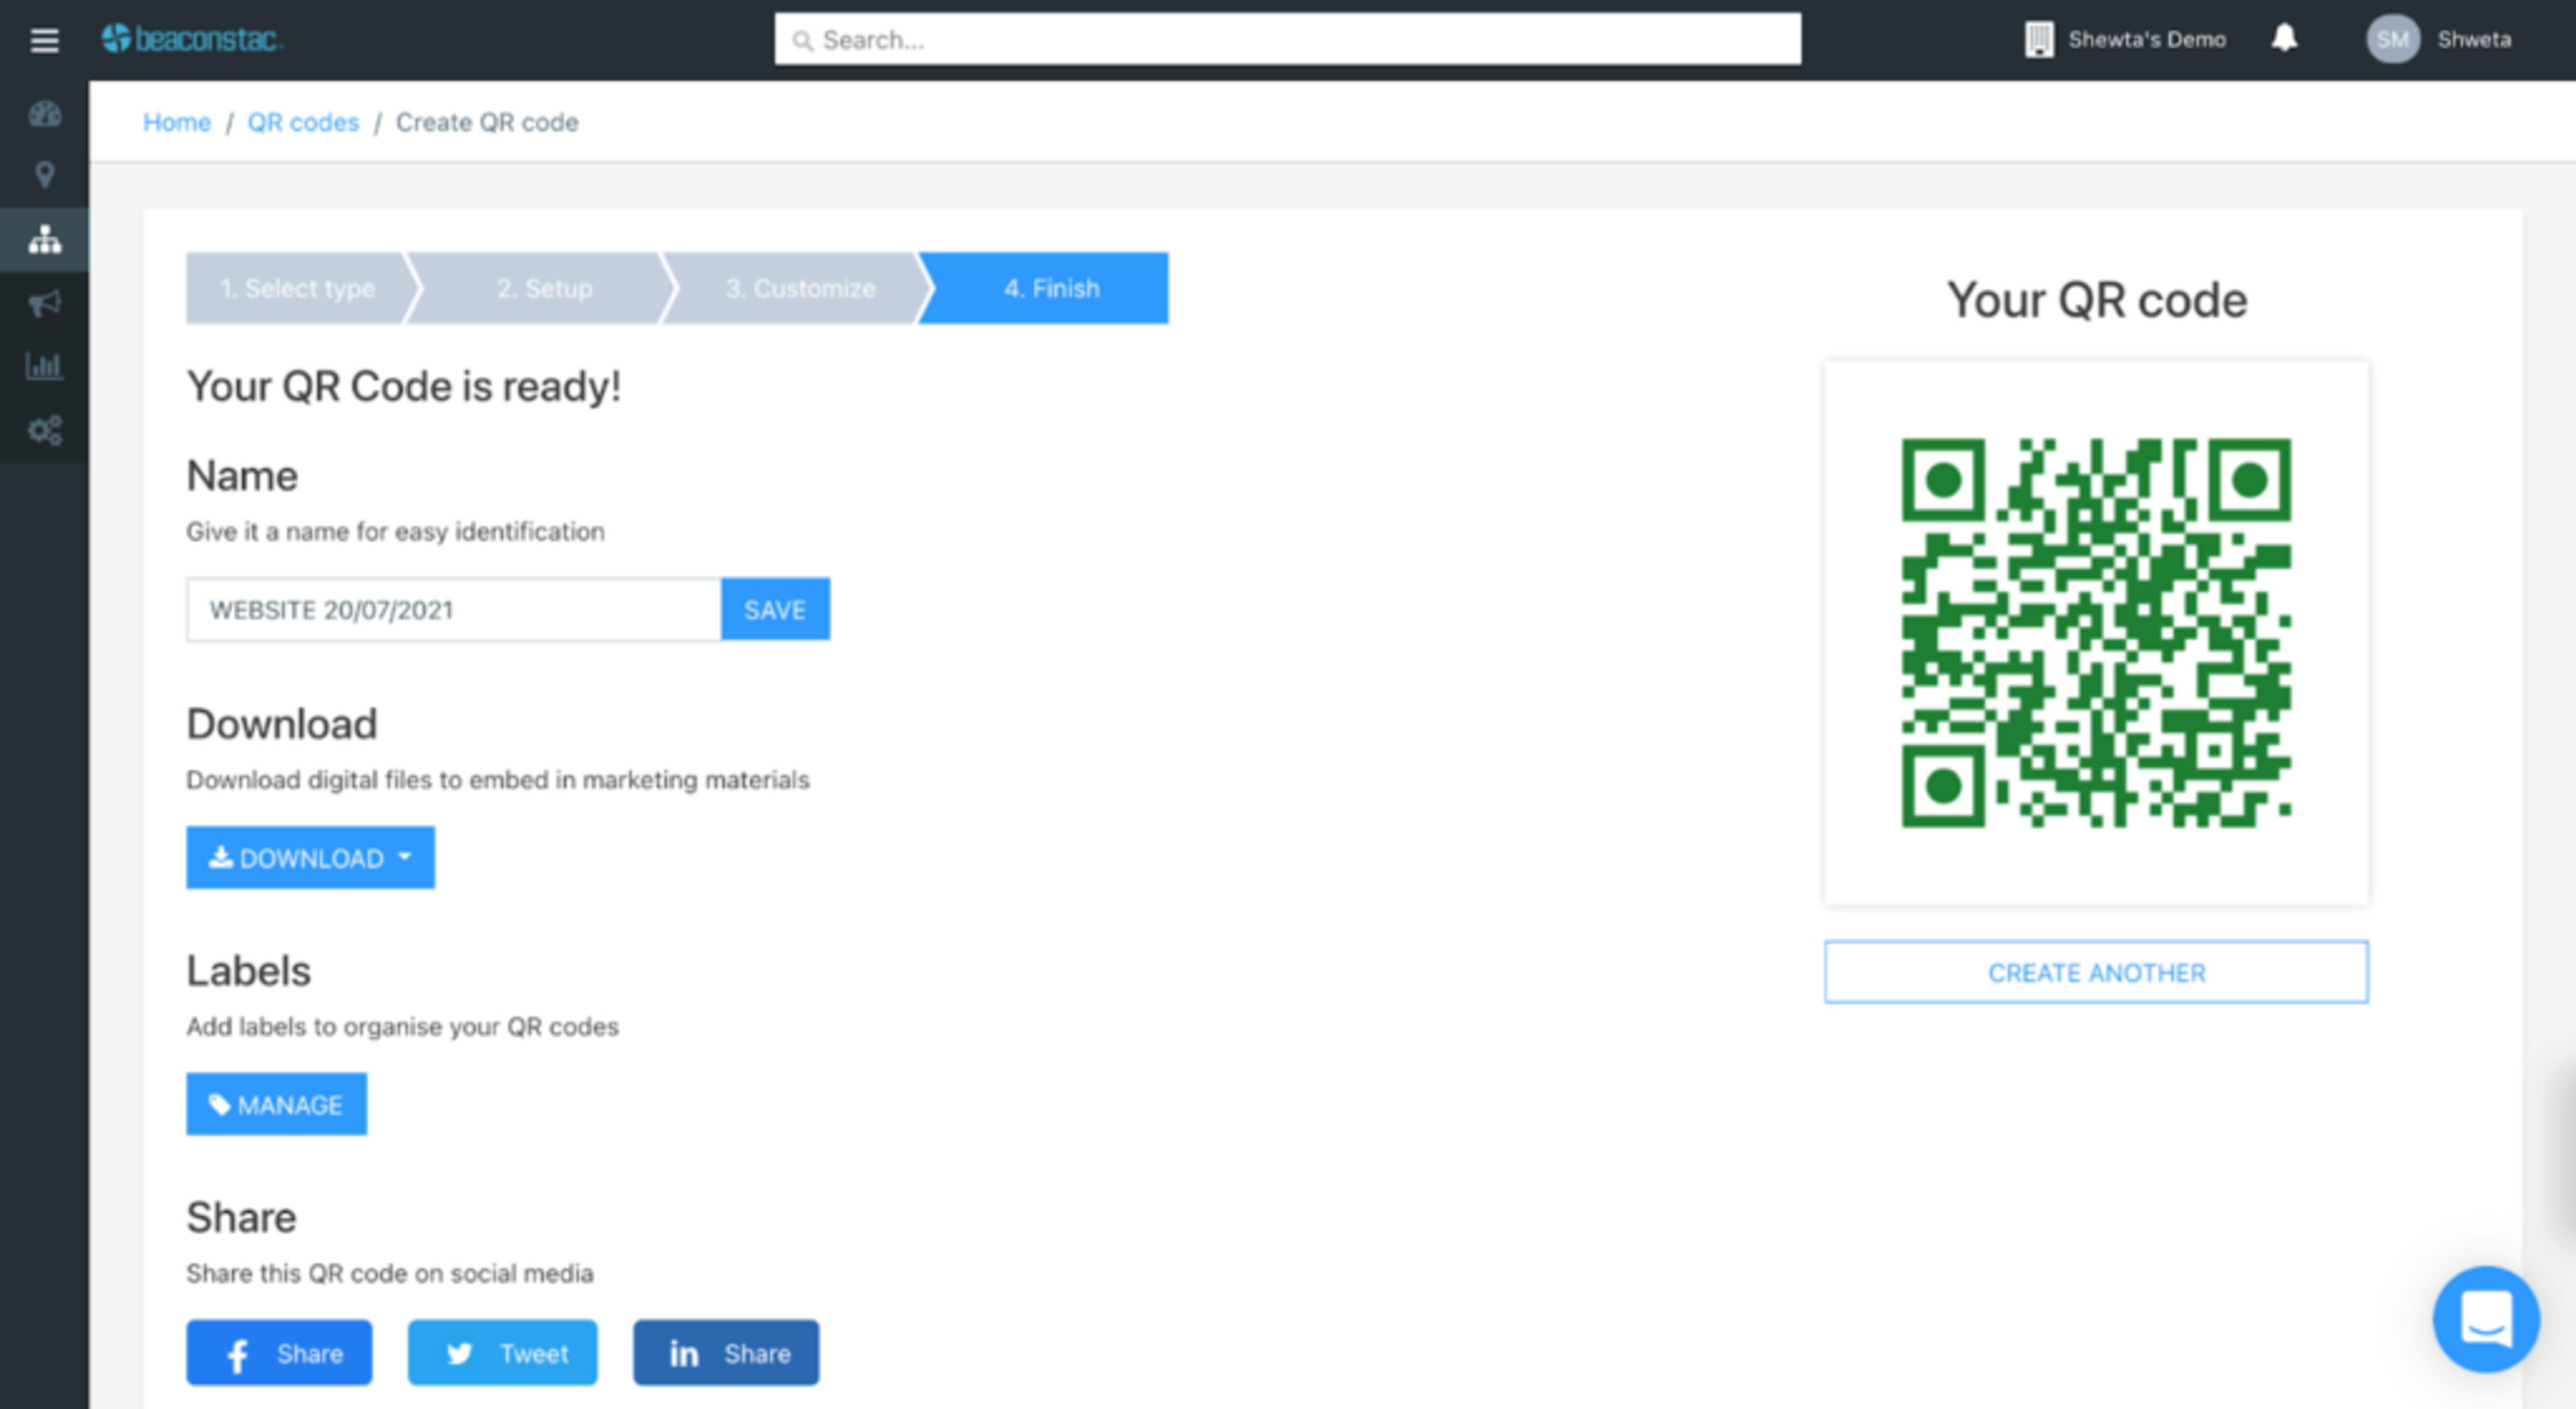Go to step 2 Setup
Viewport: 2576px width, 1409px height.
544,288
